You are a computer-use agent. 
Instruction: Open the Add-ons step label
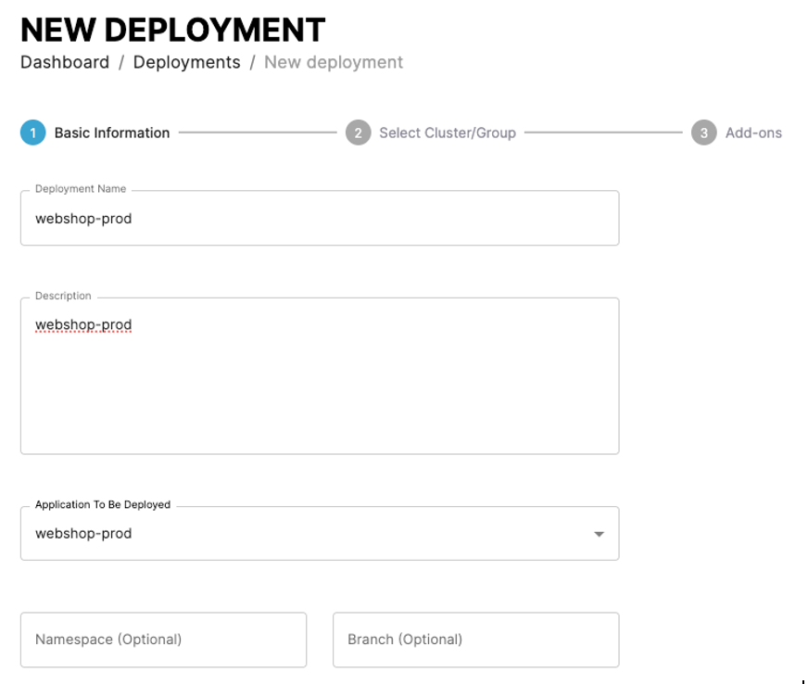pos(753,133)
